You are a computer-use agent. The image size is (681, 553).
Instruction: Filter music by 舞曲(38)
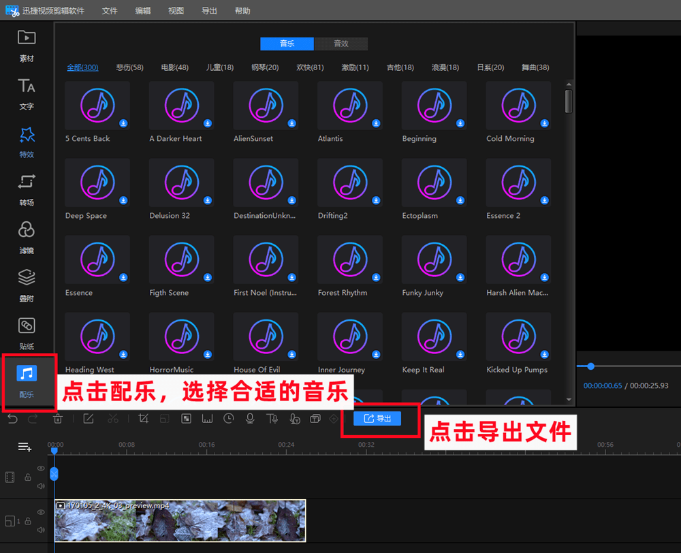pos(535,67)
